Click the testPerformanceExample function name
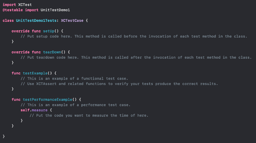Image resolution: width=256 pixels, height=143 pixels. [49, 100]
